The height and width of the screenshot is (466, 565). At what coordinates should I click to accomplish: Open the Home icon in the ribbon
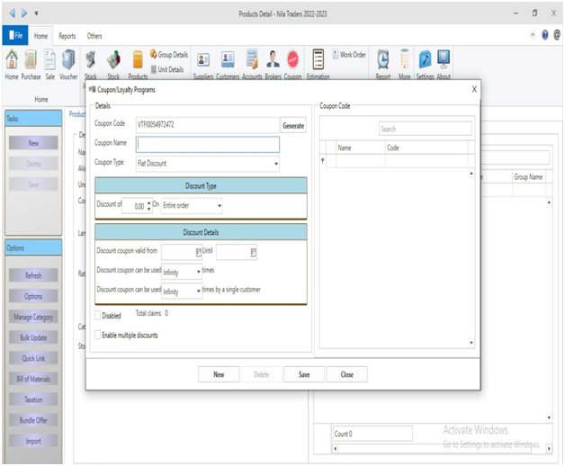tap(12, 64)
